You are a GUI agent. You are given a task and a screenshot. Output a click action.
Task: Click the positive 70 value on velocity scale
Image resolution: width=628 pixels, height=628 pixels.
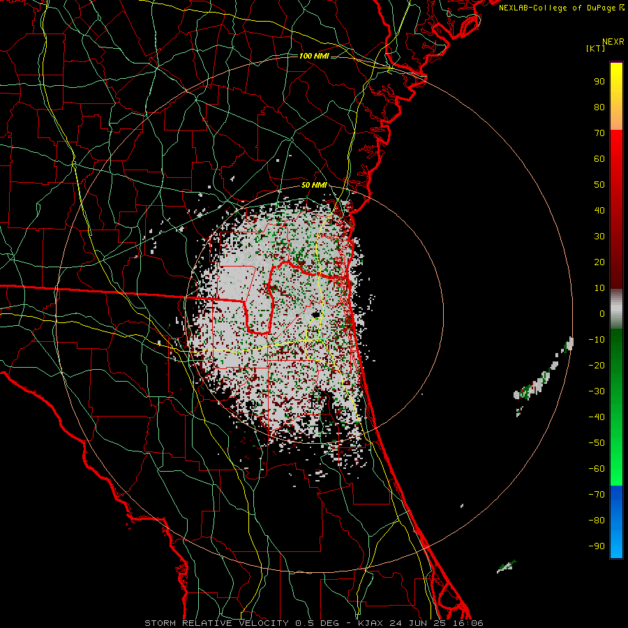[599, 133]
